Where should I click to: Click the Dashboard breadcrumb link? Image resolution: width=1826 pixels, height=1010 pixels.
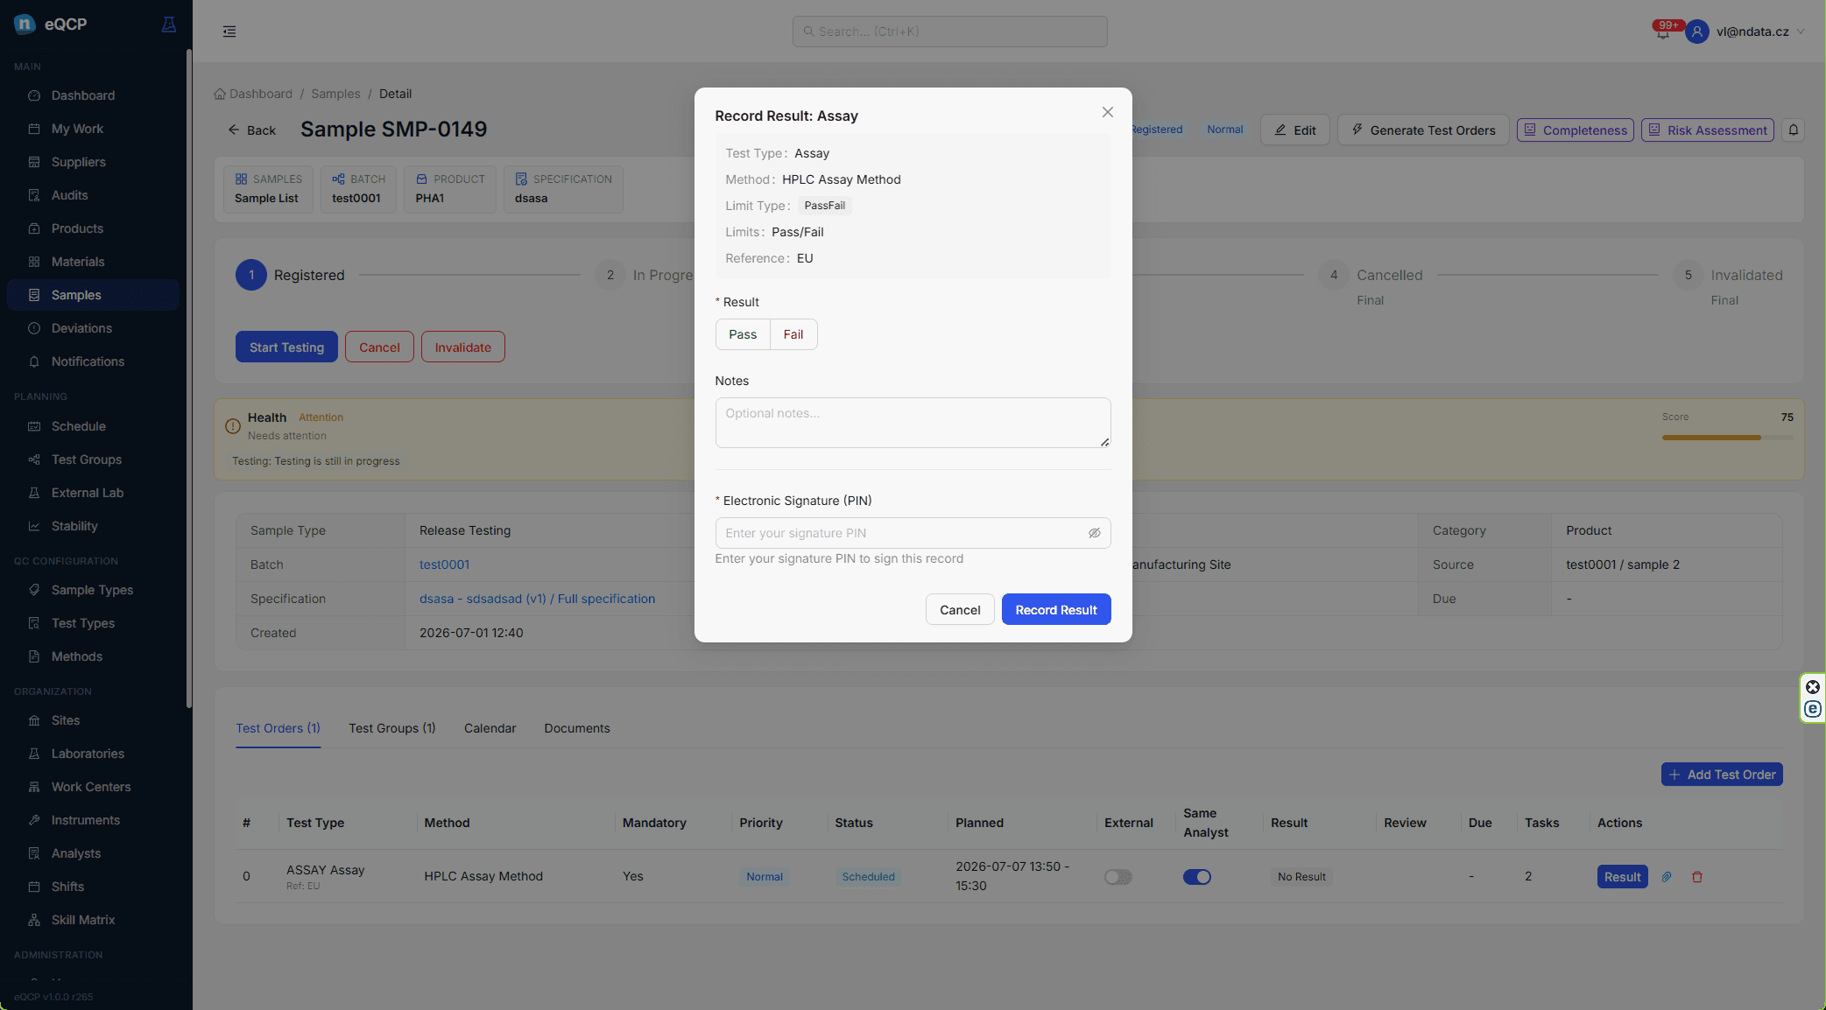(x=253, y=94)
